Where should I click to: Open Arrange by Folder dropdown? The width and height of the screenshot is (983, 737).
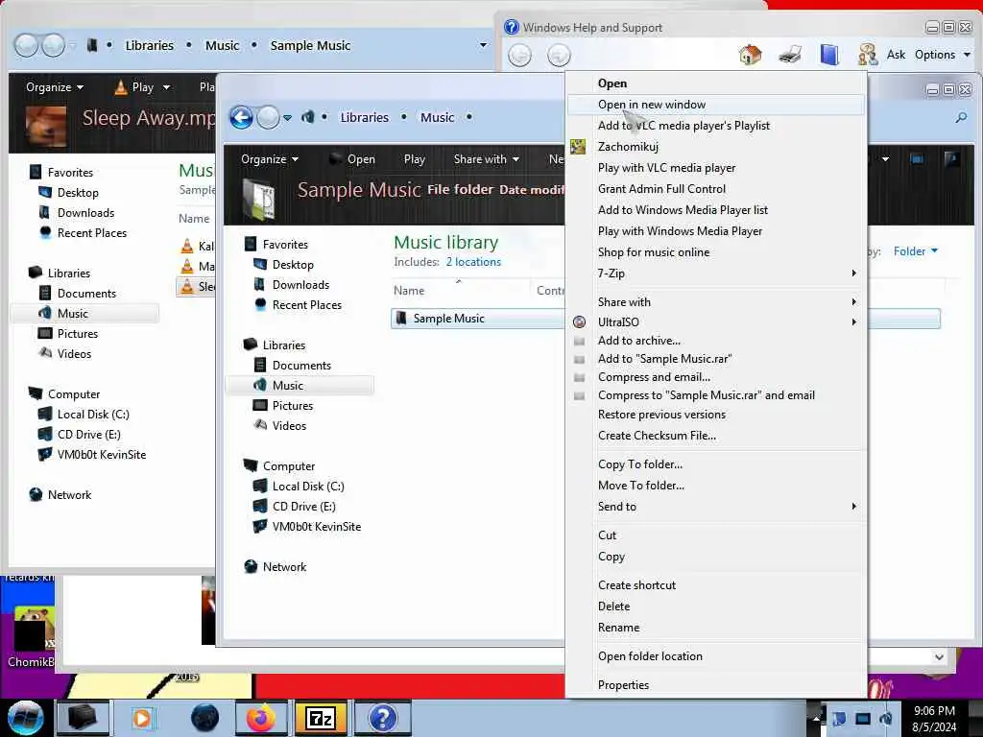[x=915, y=251]
